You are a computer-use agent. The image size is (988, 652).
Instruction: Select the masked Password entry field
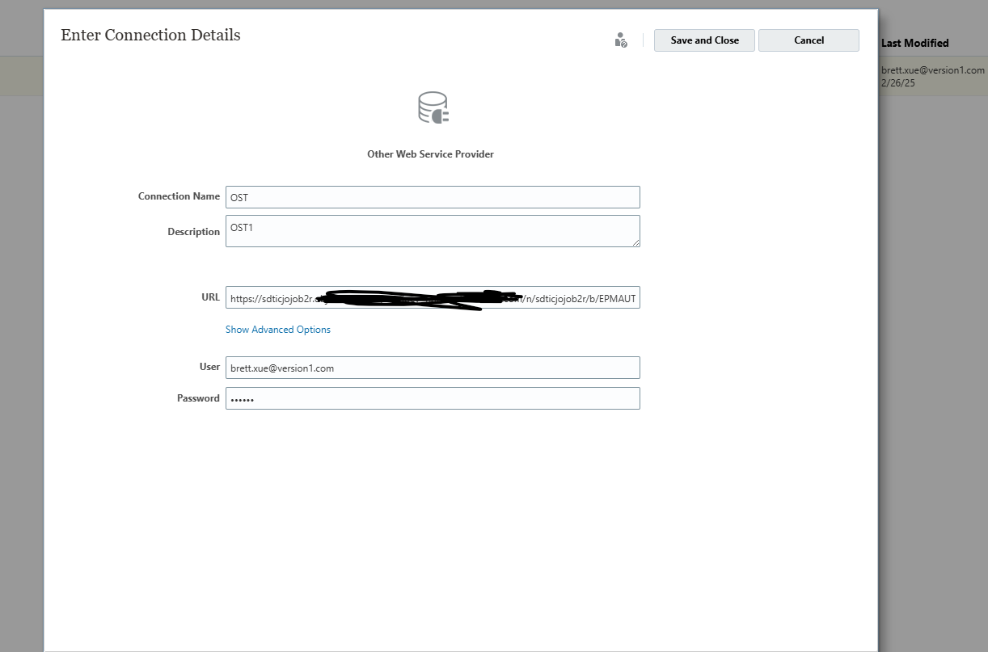[x=433, y=398]
